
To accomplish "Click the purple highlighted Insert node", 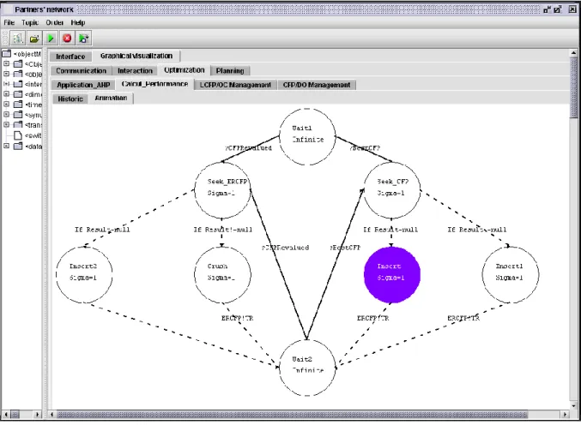I will tap(392, 275).
